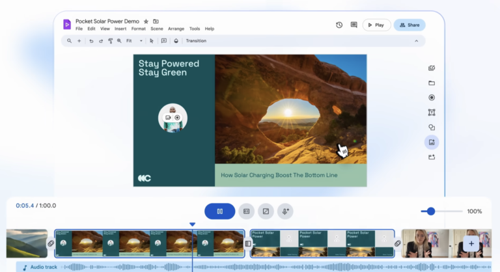Image resolution: width=500 pixels, height=272 pixels.
Task: Open the Fit zoom level dropdown
Action: coord(134,41)
